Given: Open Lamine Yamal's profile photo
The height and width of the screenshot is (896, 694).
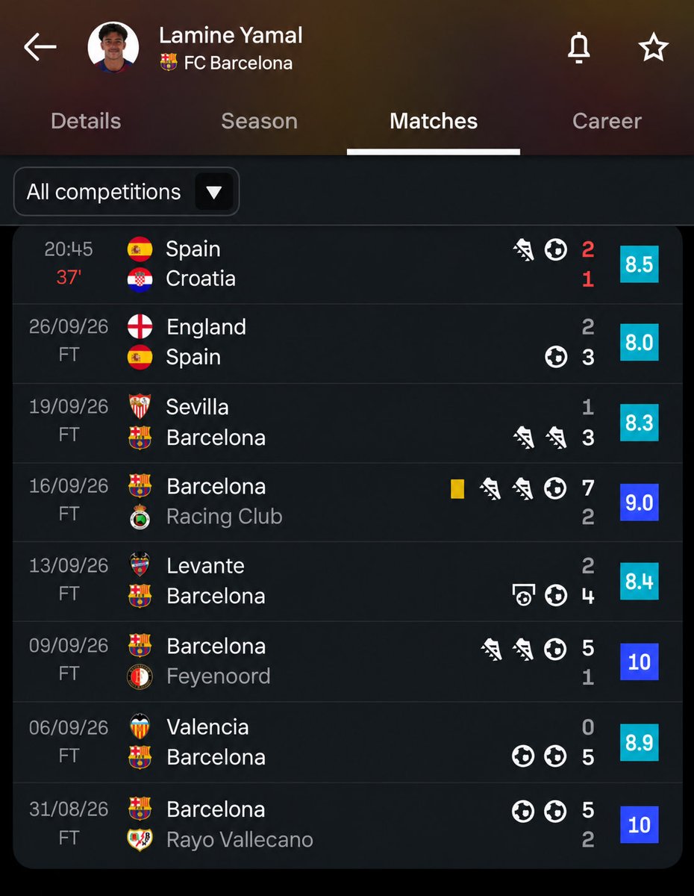Looking at the screenshot, I should [x=113, y=48].
